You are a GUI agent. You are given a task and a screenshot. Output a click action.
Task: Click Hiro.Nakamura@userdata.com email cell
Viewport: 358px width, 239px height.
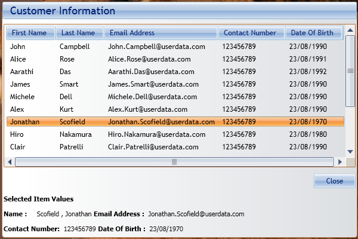pyautogui.click(x=156, y=134)
